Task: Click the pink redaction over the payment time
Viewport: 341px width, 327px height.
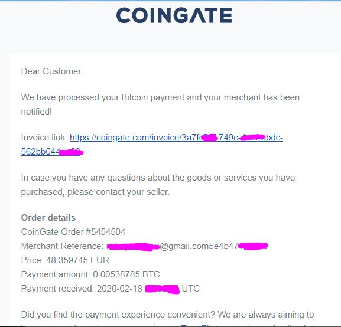Action: [163, 289]
